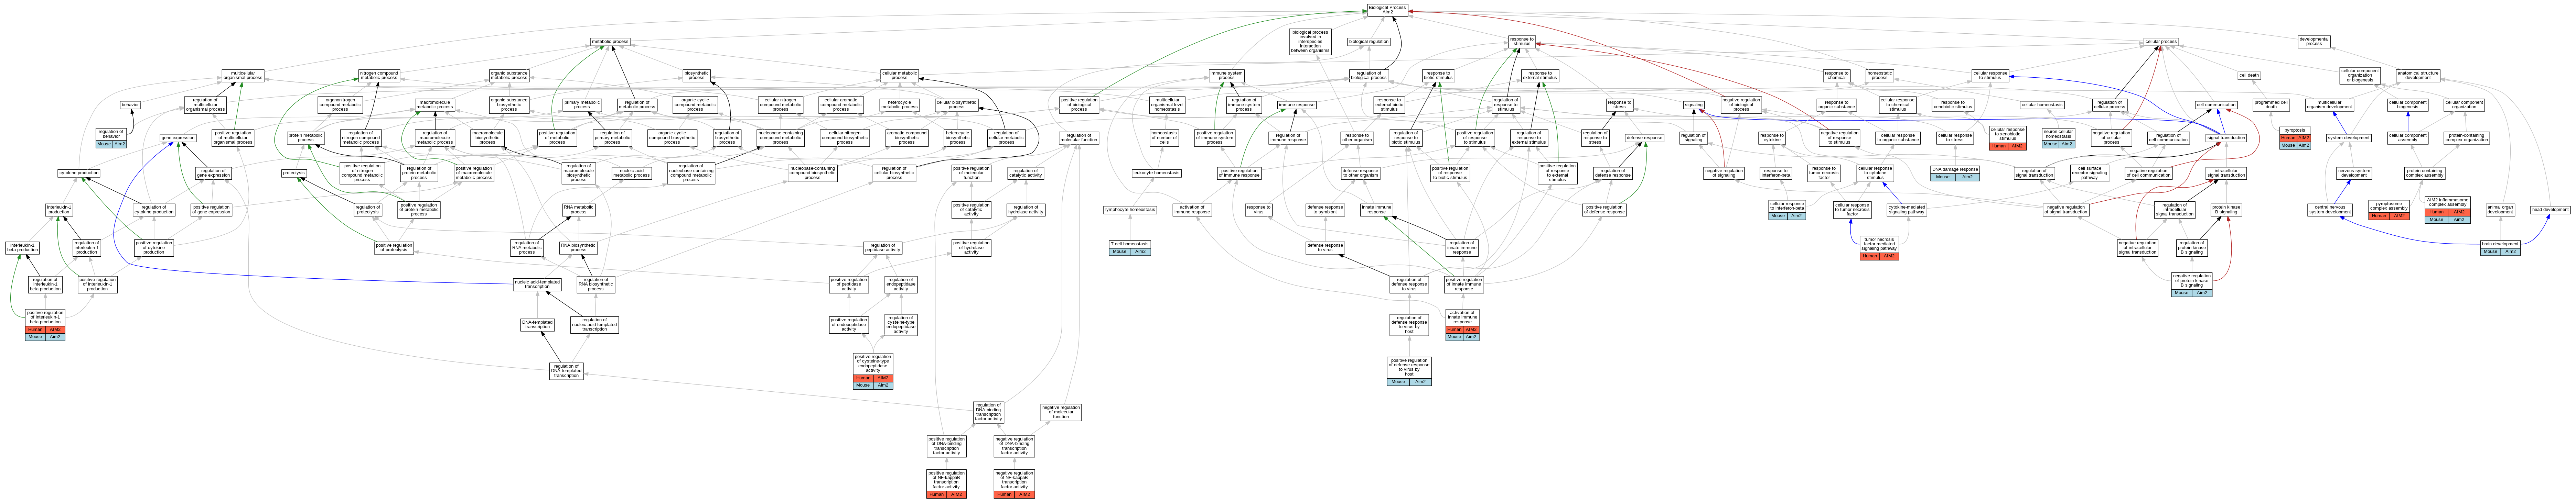Click the 'behavior' node
This screenshot has height=502, width=2576.
click(x=130, y=105)
